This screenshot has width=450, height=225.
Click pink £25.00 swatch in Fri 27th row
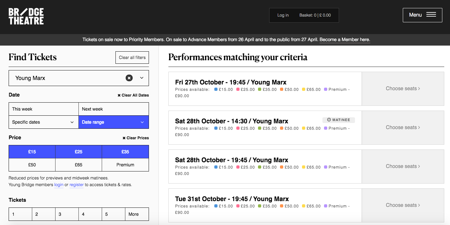(x=238, y=90)
